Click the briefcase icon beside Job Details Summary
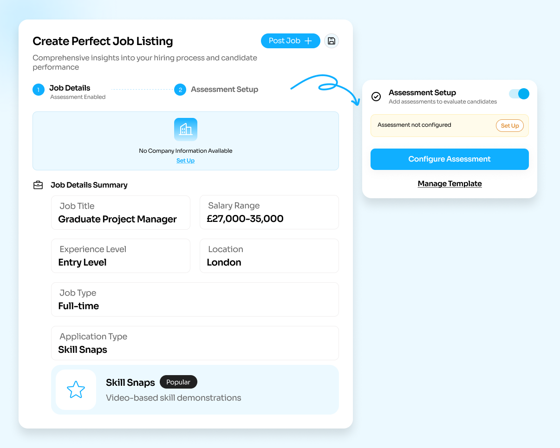 click(38, 185)
